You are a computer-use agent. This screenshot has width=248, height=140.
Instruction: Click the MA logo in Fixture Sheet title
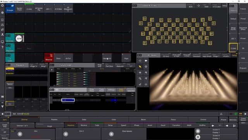(x=52, y=65)
